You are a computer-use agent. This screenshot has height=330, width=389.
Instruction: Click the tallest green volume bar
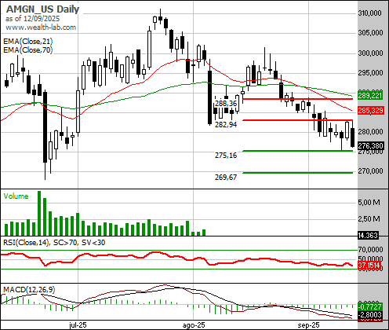(39, 213)
